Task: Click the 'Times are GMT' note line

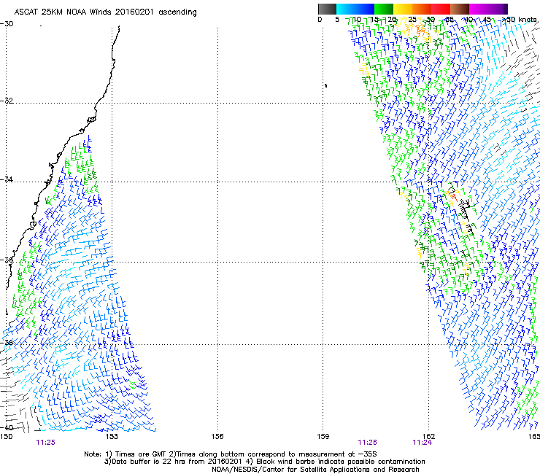Action: [231, 454]
